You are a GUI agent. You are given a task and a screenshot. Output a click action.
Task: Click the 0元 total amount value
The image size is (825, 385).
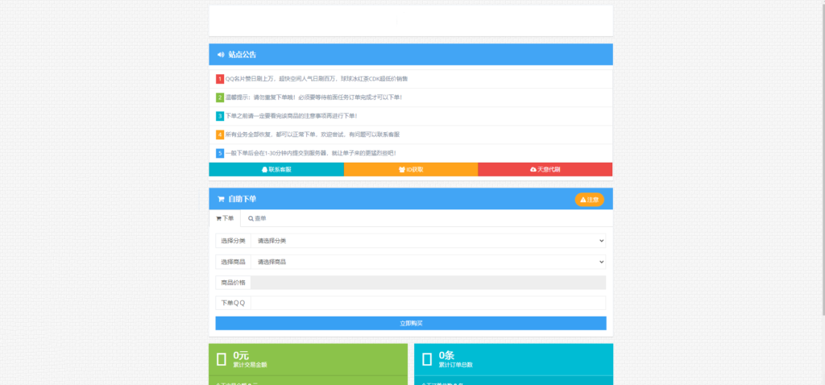click(241, 355)
